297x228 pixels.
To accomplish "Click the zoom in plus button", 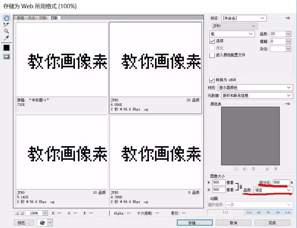I will [x=22, y=213].
